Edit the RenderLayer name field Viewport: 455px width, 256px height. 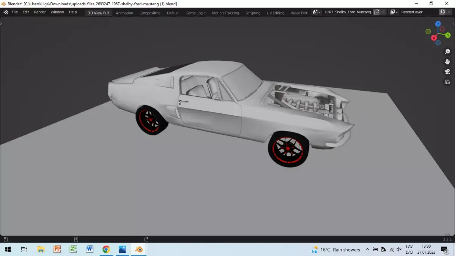coord(419,12)
